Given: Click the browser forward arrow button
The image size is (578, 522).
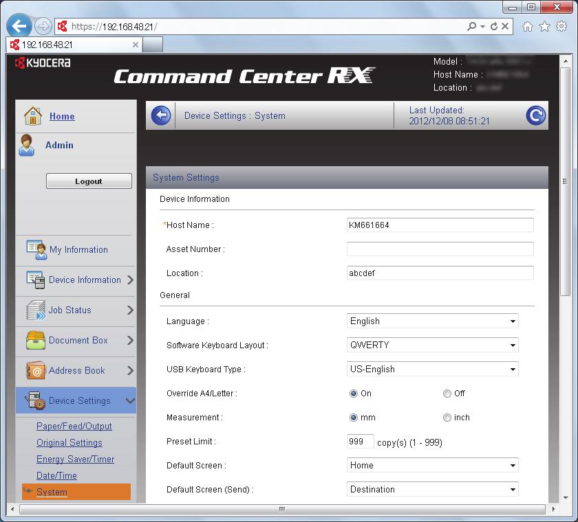Looking at the screenshot, I should click(43, 26).
